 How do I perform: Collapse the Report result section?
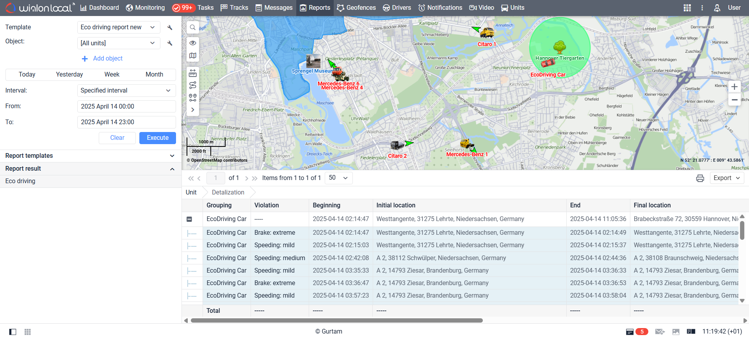coord(172,169)
